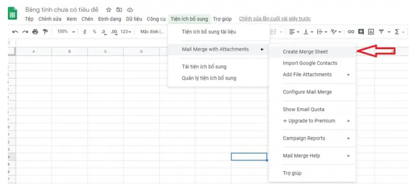Select Create Merge Sheet menu item
Screen dimensions: 414x190
pos(305,52)
